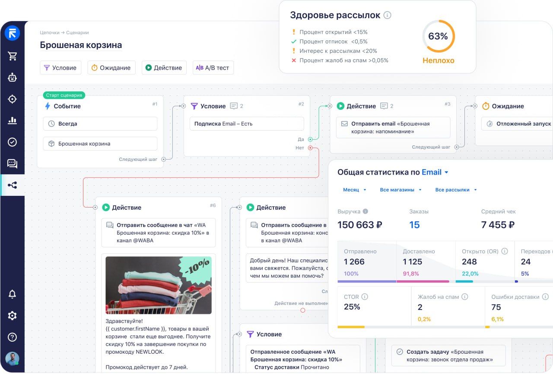Image resolution: width=553 pixels, height=374 pixels.
Task: Select the chatbot icon in sidebar
Action: coord(12,77)
